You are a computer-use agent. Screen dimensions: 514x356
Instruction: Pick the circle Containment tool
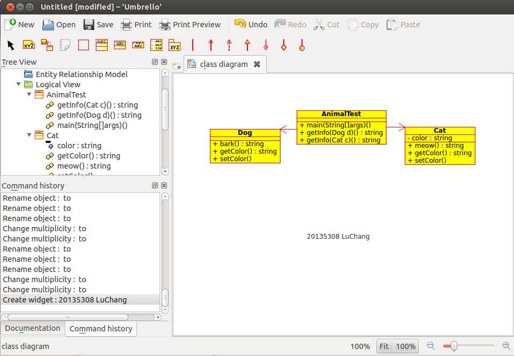(x=302, y=45)
